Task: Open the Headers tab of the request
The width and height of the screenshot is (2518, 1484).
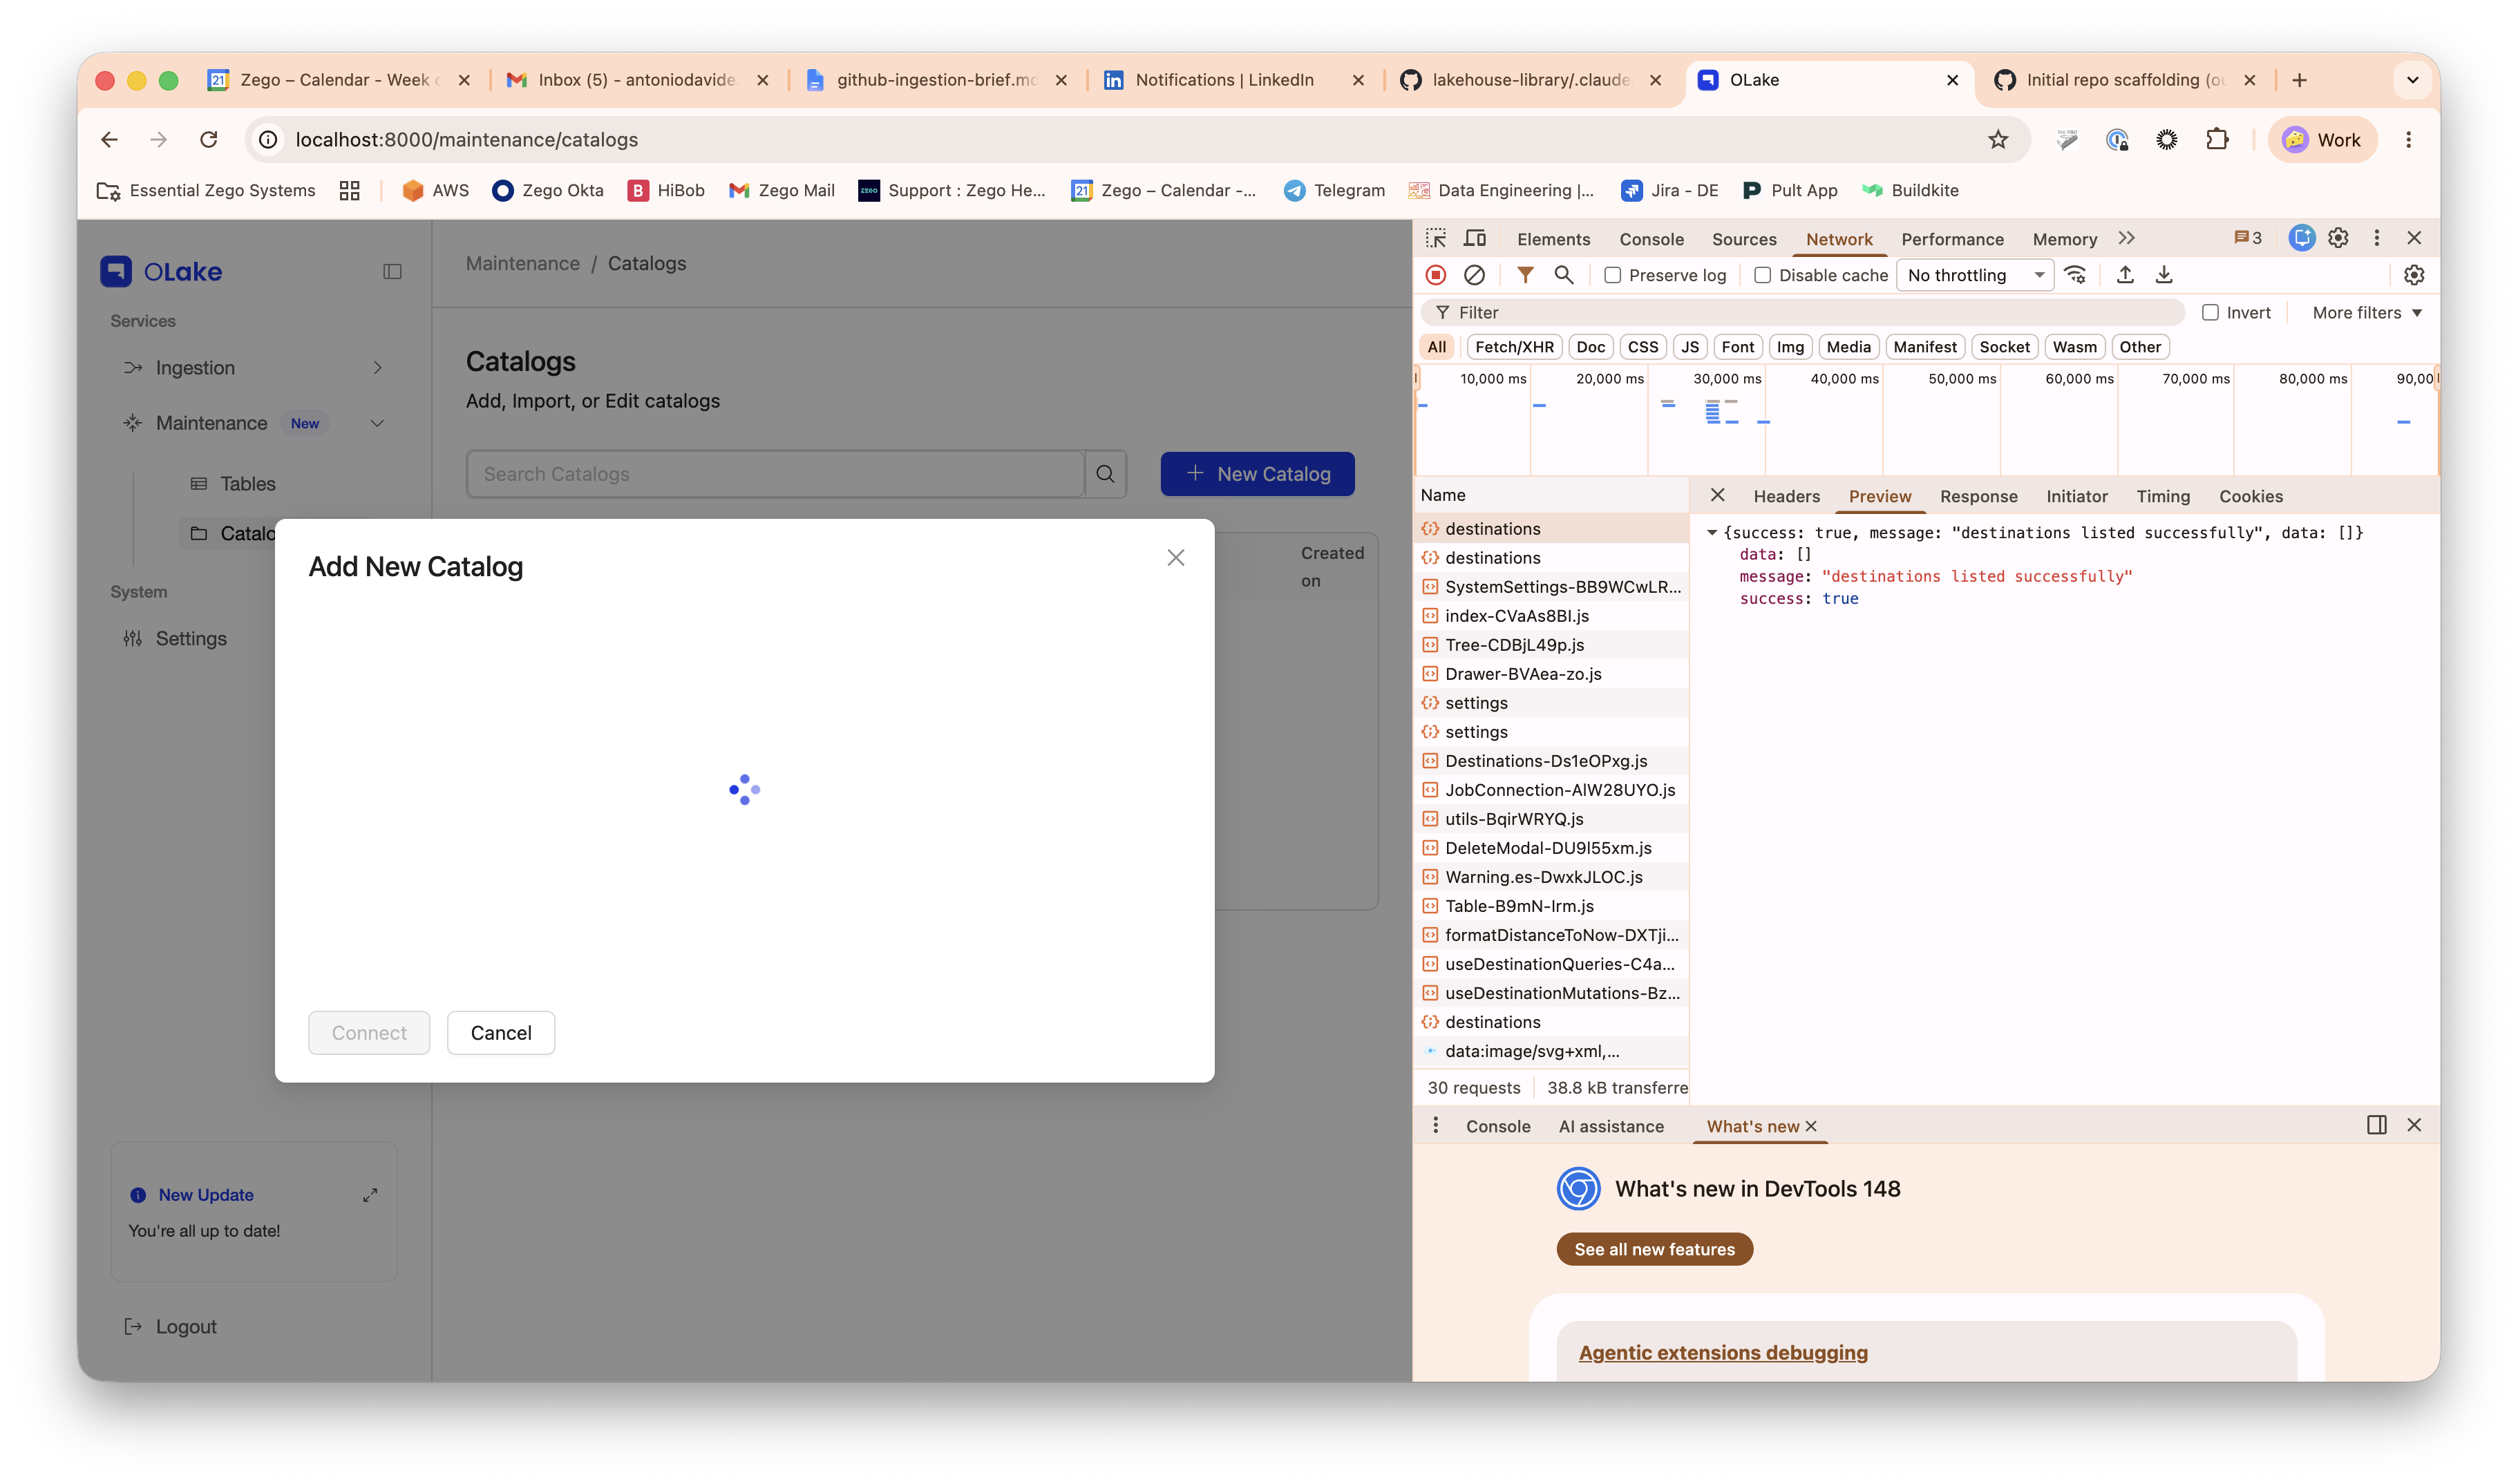Action: click(x=1786, y=496)
